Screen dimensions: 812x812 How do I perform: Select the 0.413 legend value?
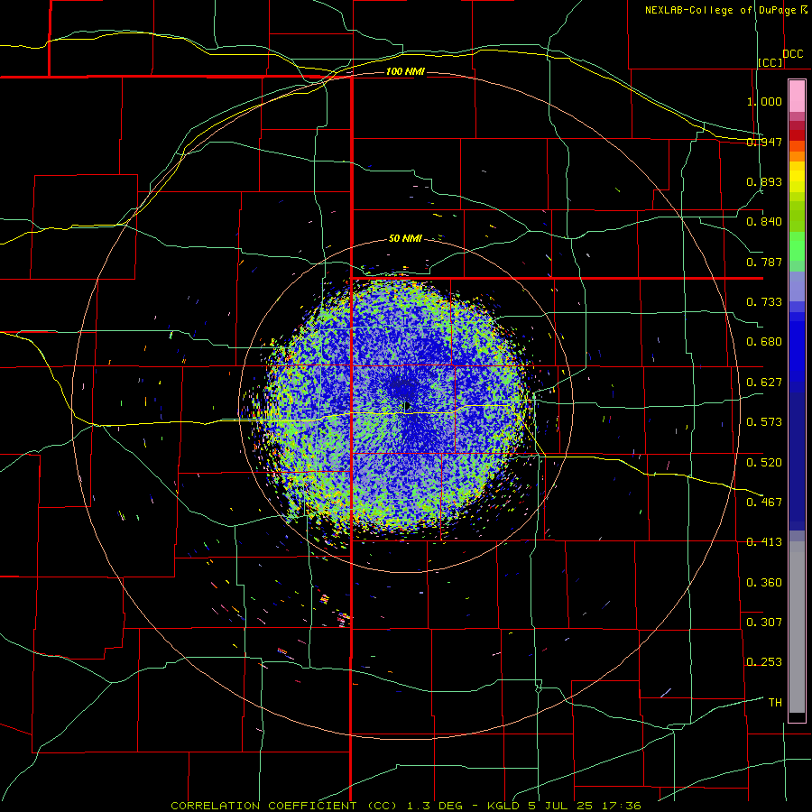tap(764, 542)
